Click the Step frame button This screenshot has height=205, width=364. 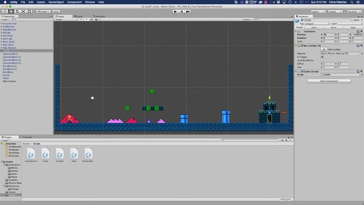click(188, 11)
